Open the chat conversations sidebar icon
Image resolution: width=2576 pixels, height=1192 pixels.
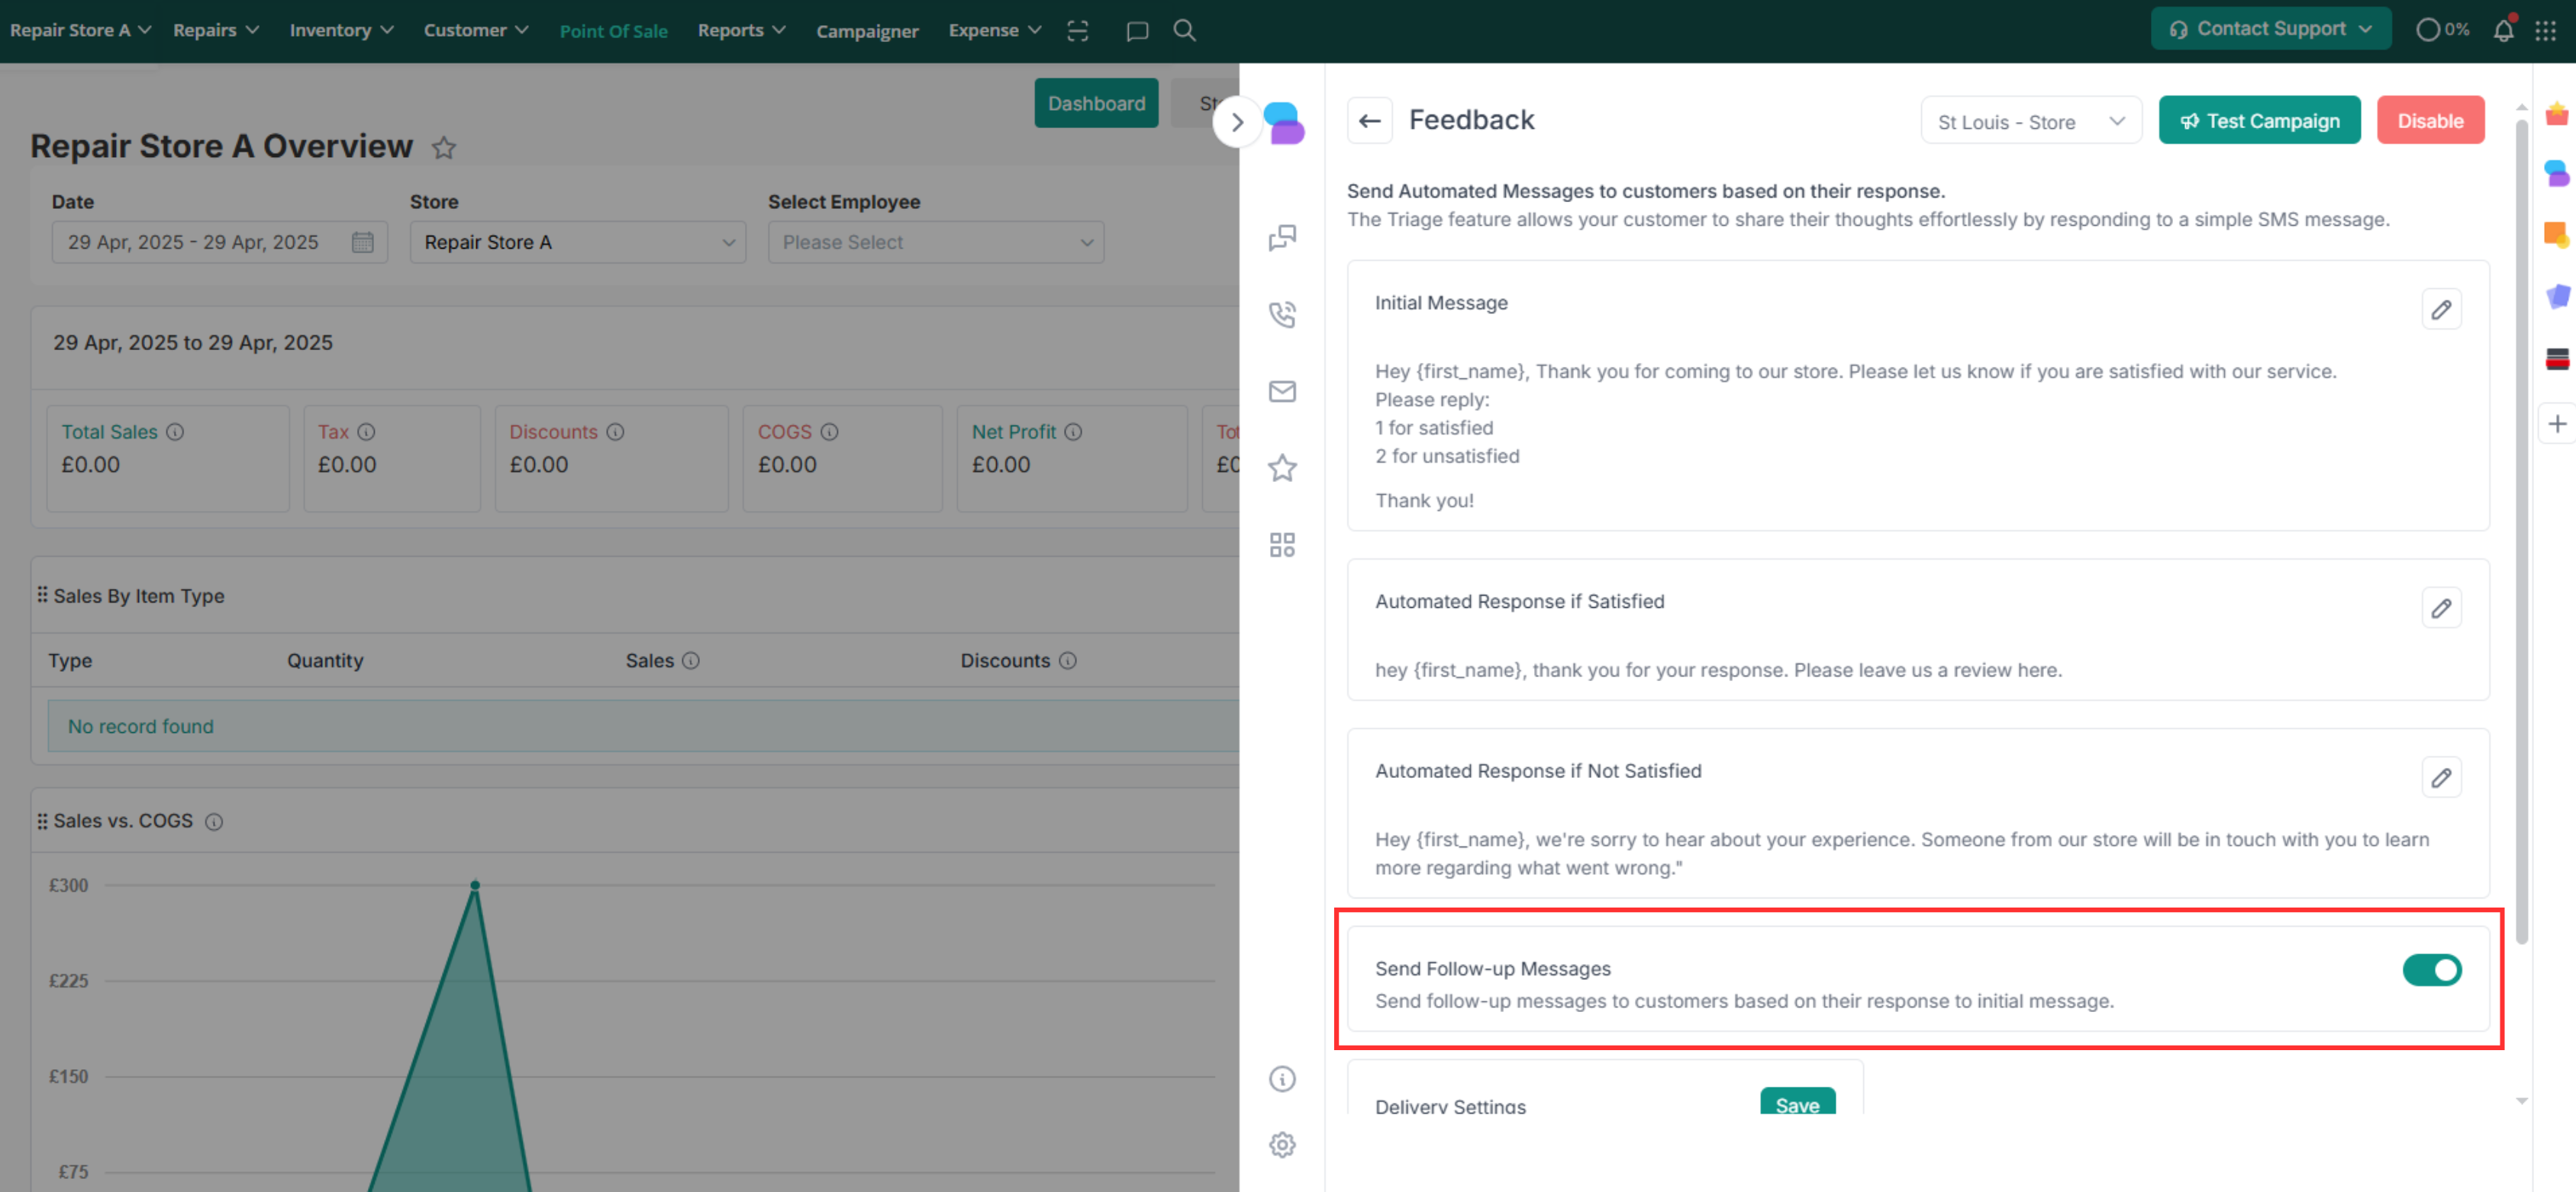(x=1282, y=237)
